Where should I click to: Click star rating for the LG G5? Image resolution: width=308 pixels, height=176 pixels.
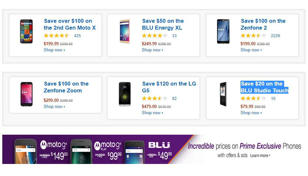[154, 99]
